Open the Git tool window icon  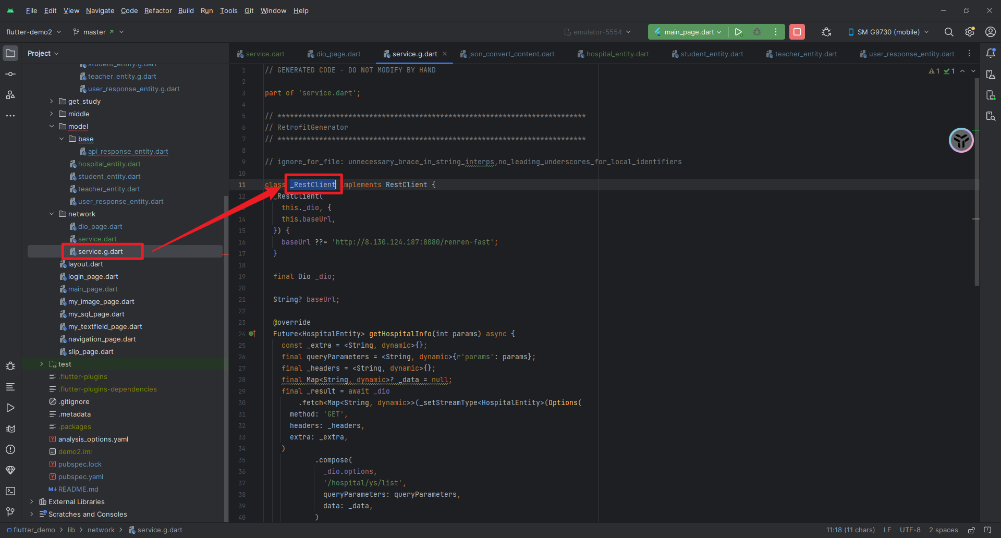(10, 512)
